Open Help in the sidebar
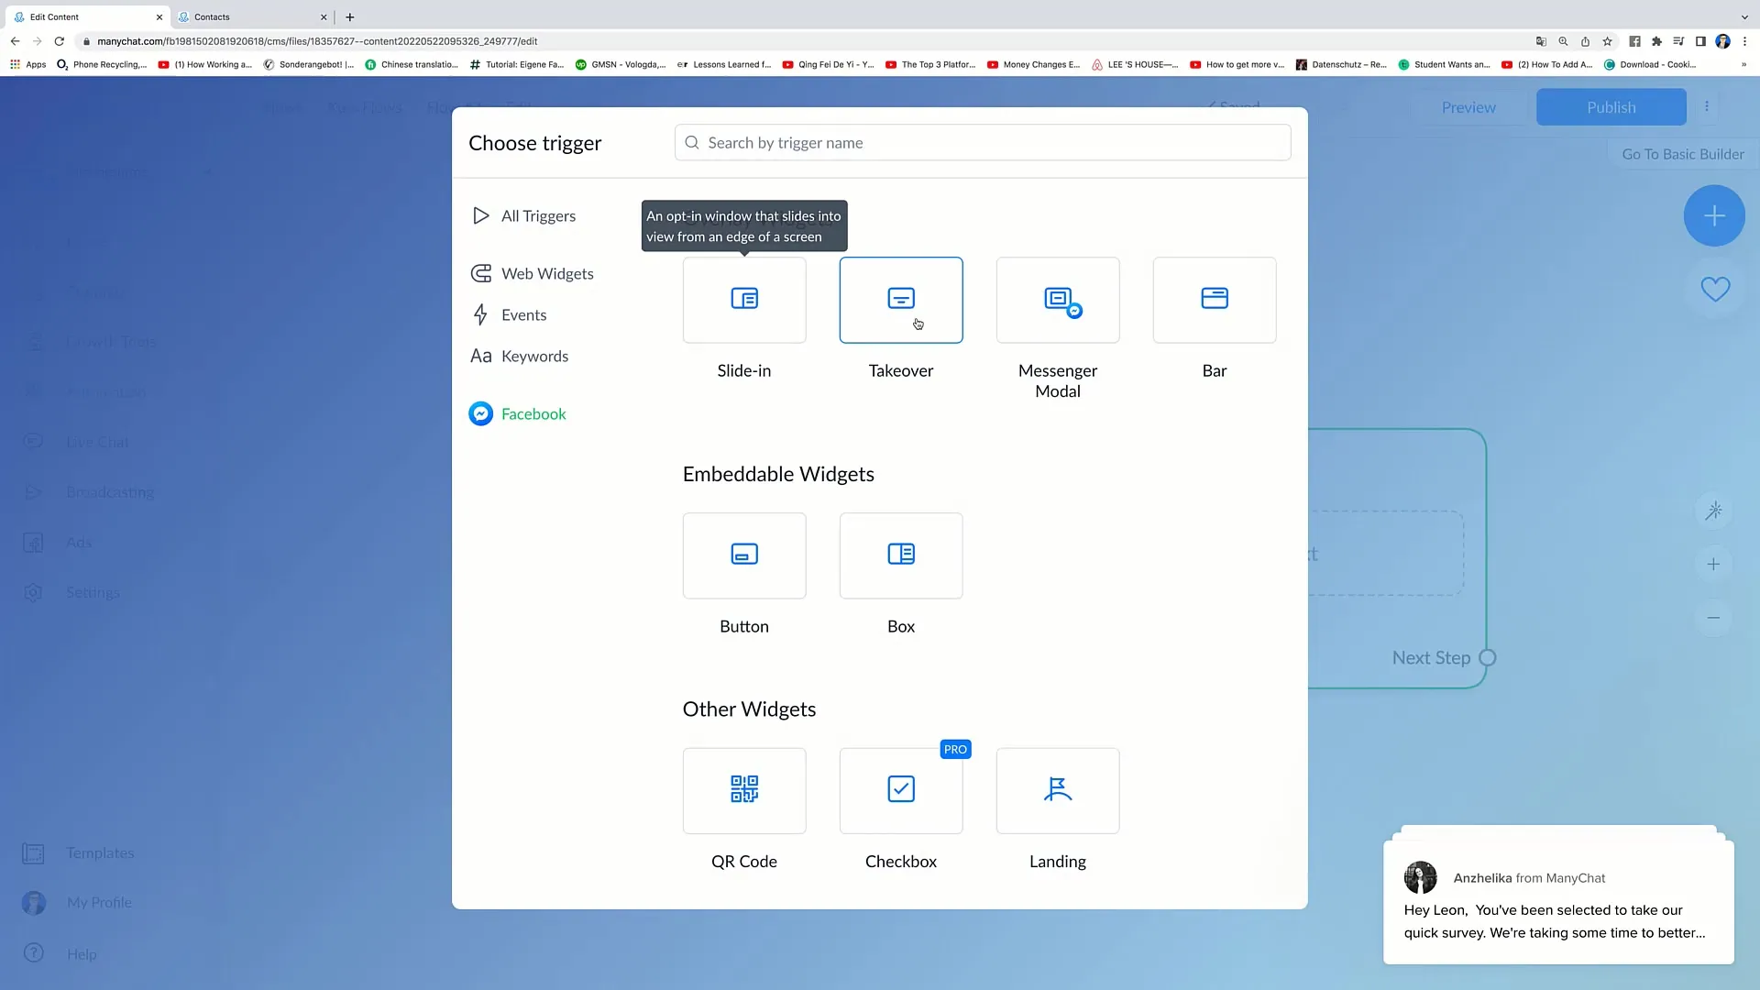Screen dimensions: 1760x990 [x=60, y=954]
